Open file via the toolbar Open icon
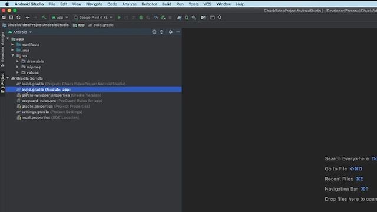The width and height of the screenshot is (377, 212). pos(4,18)
